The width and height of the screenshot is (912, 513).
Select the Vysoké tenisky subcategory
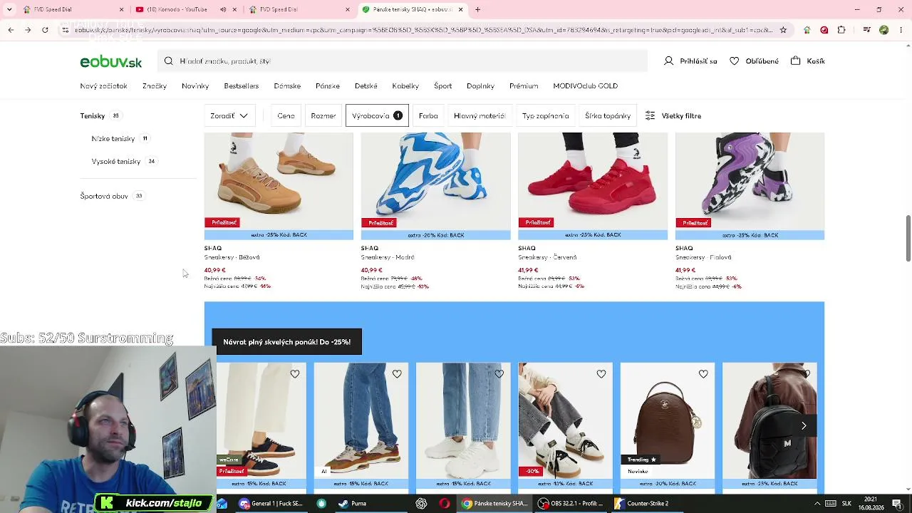tap(116, 162)
